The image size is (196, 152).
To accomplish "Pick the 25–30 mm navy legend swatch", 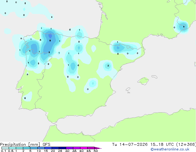I will point(62,148).
